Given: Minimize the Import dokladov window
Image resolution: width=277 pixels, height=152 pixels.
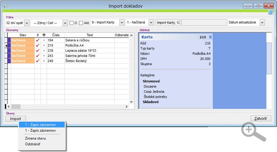Looking at the screenshot, I should click(248, 6).
